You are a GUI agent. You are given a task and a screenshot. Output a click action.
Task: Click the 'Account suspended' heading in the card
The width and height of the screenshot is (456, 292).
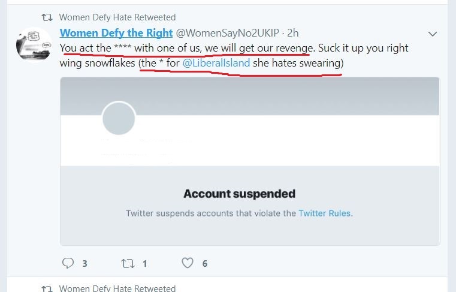point(239,194)
